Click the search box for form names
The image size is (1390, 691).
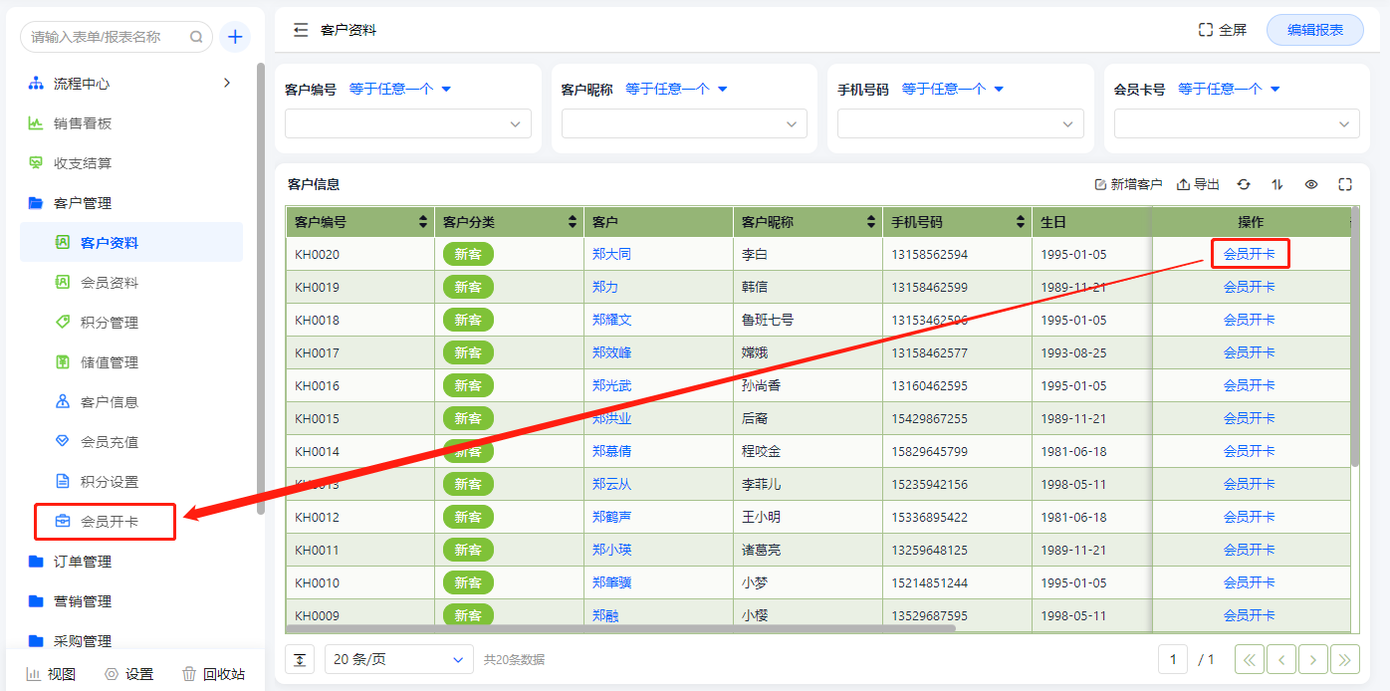[x=105, y=37]
